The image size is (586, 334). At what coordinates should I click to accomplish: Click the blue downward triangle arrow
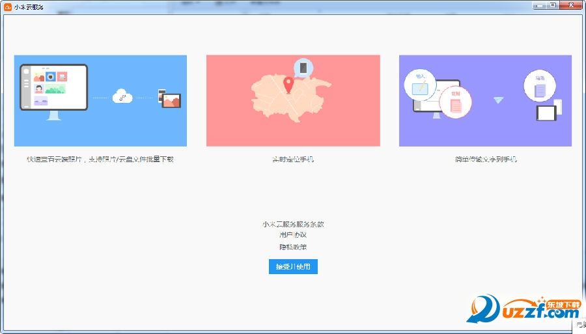(498, 100)
